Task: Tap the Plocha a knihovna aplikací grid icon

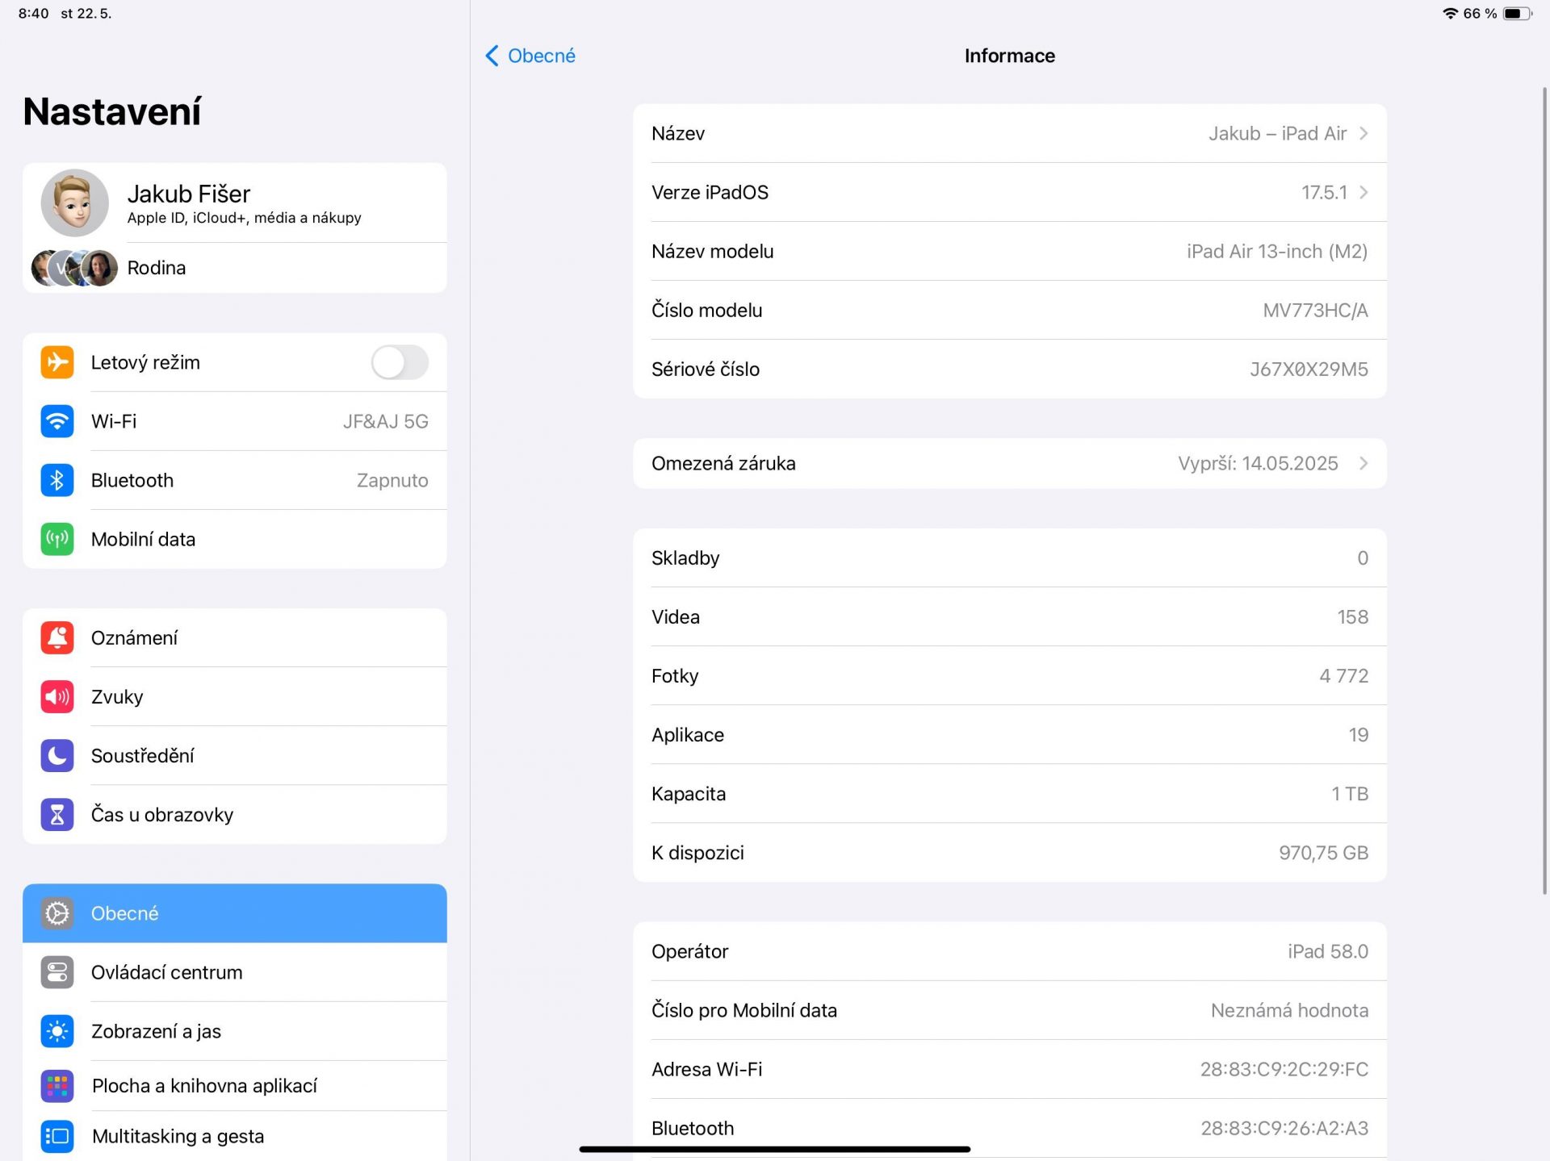Action: pos(57,1086)
